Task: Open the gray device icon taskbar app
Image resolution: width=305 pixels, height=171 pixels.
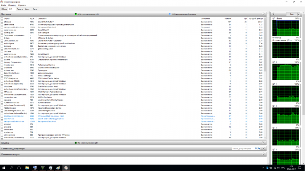Action: tap(50, 168)
